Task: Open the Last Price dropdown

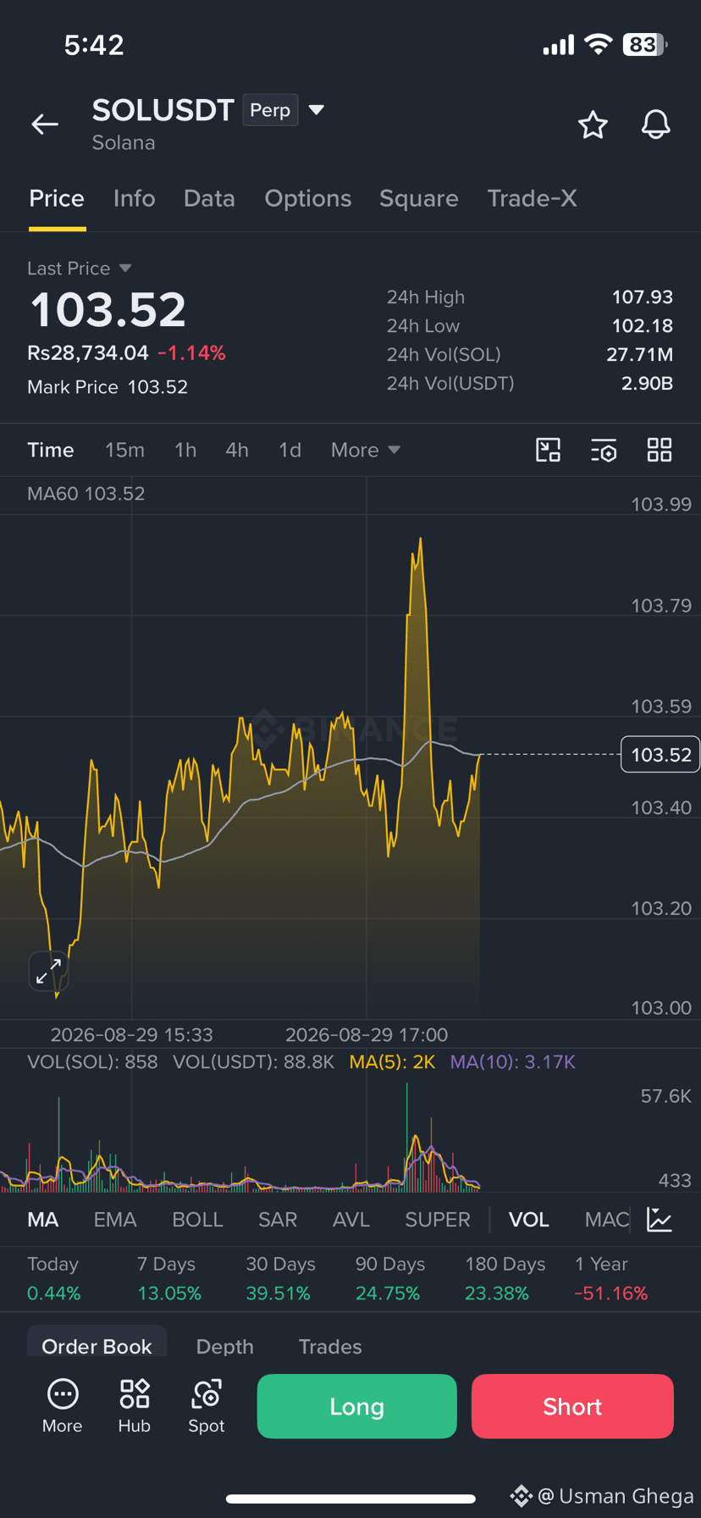Action: click(80, 269)
